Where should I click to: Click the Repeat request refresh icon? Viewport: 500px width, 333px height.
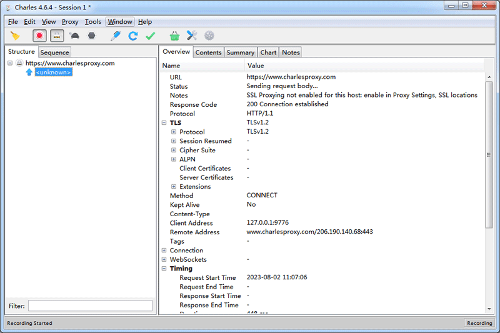click(132, 36)
